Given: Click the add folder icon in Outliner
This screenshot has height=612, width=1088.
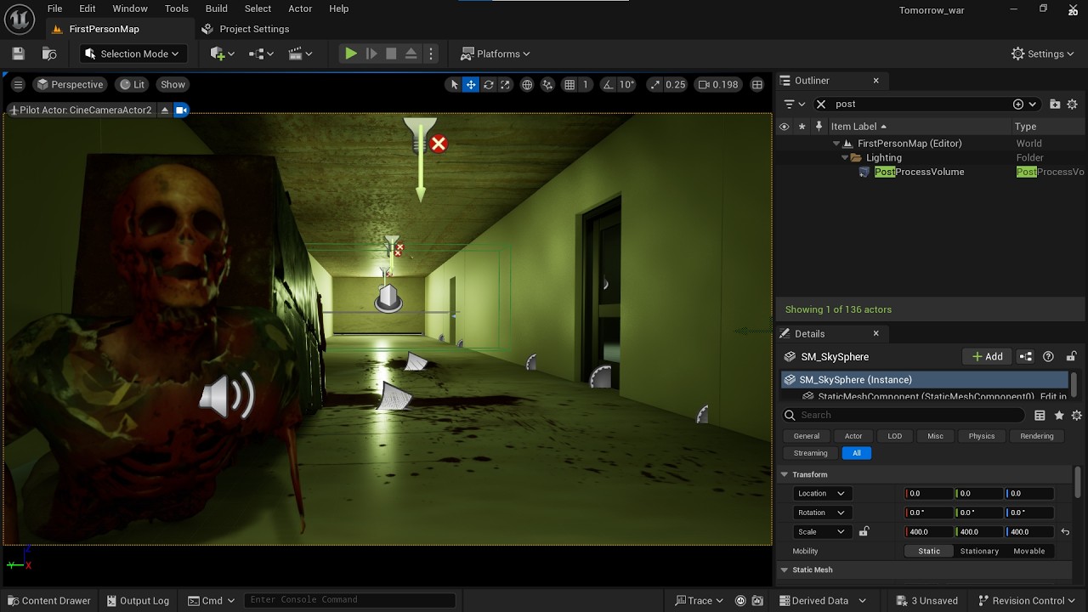Looking at the screenshot, I should click(1055, 104).
